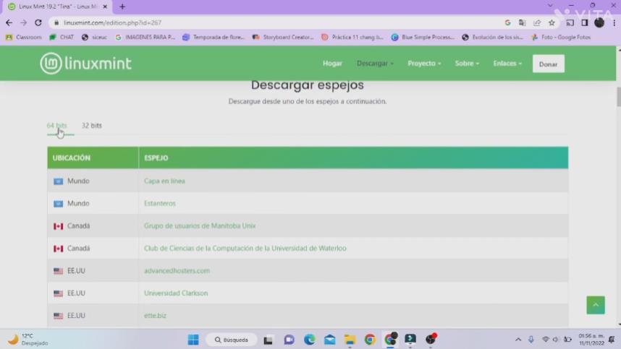Open the Chrome three-dot menu

[614, 23]
